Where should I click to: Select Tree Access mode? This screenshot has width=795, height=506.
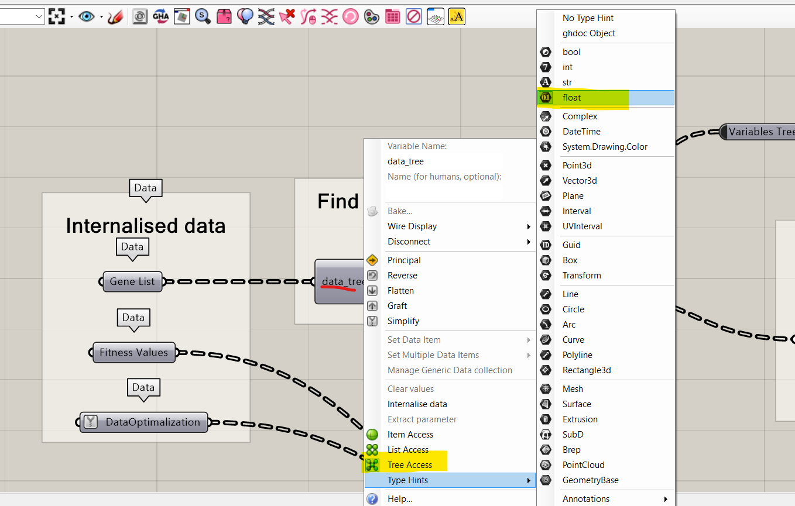pyautogui.click(x=409, y=465)
